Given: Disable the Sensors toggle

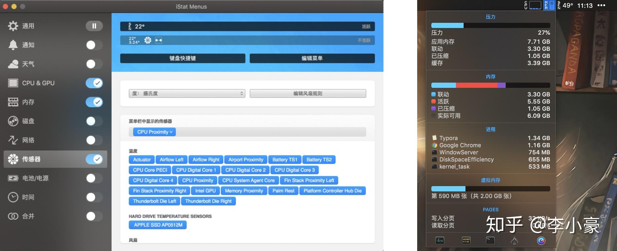Looking at the screenshot, I should [94, 159].
